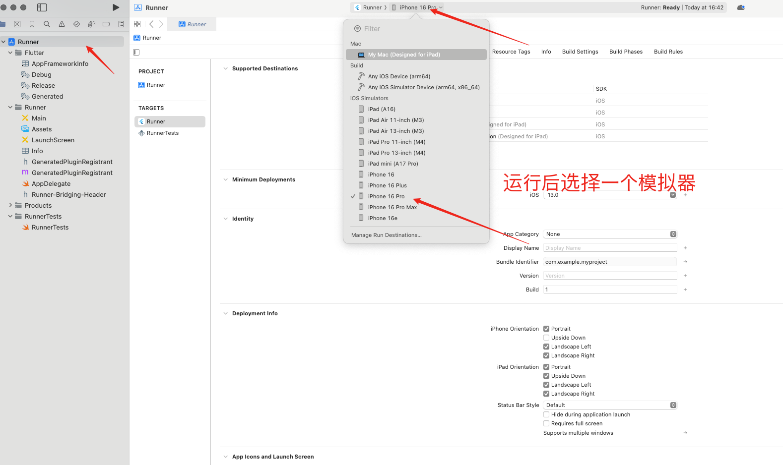Select AppFrameworkInfo plist
This screenshot has height=465, width=783.
click(60, 63)
